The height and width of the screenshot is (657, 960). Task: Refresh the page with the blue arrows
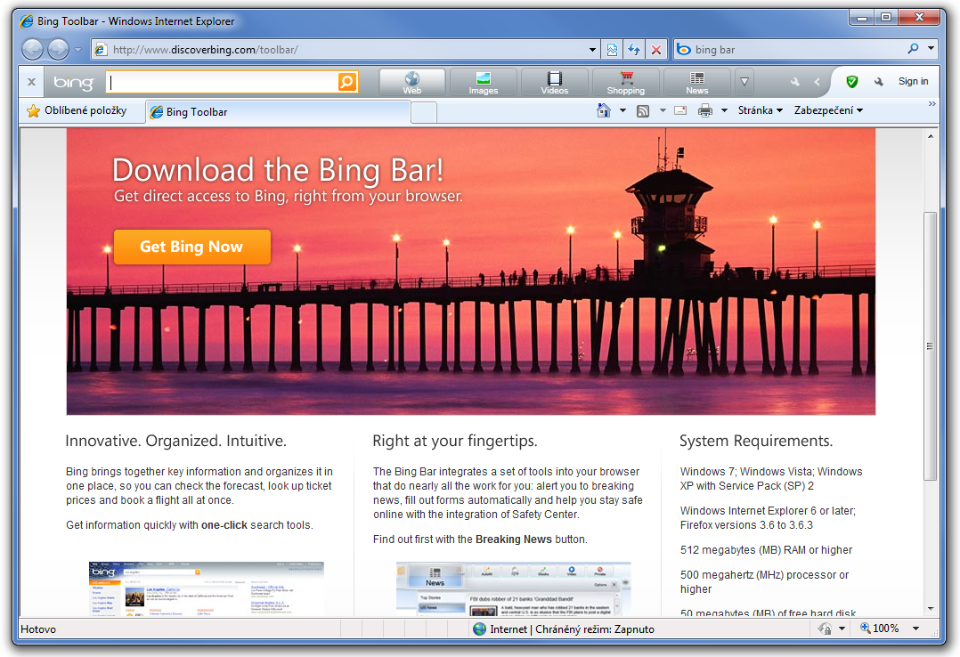634,50
